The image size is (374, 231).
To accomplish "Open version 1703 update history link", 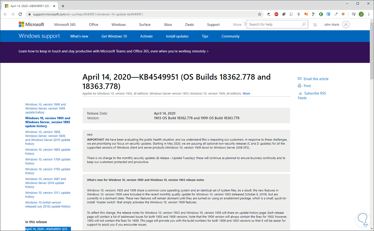I will pos(48,171).
